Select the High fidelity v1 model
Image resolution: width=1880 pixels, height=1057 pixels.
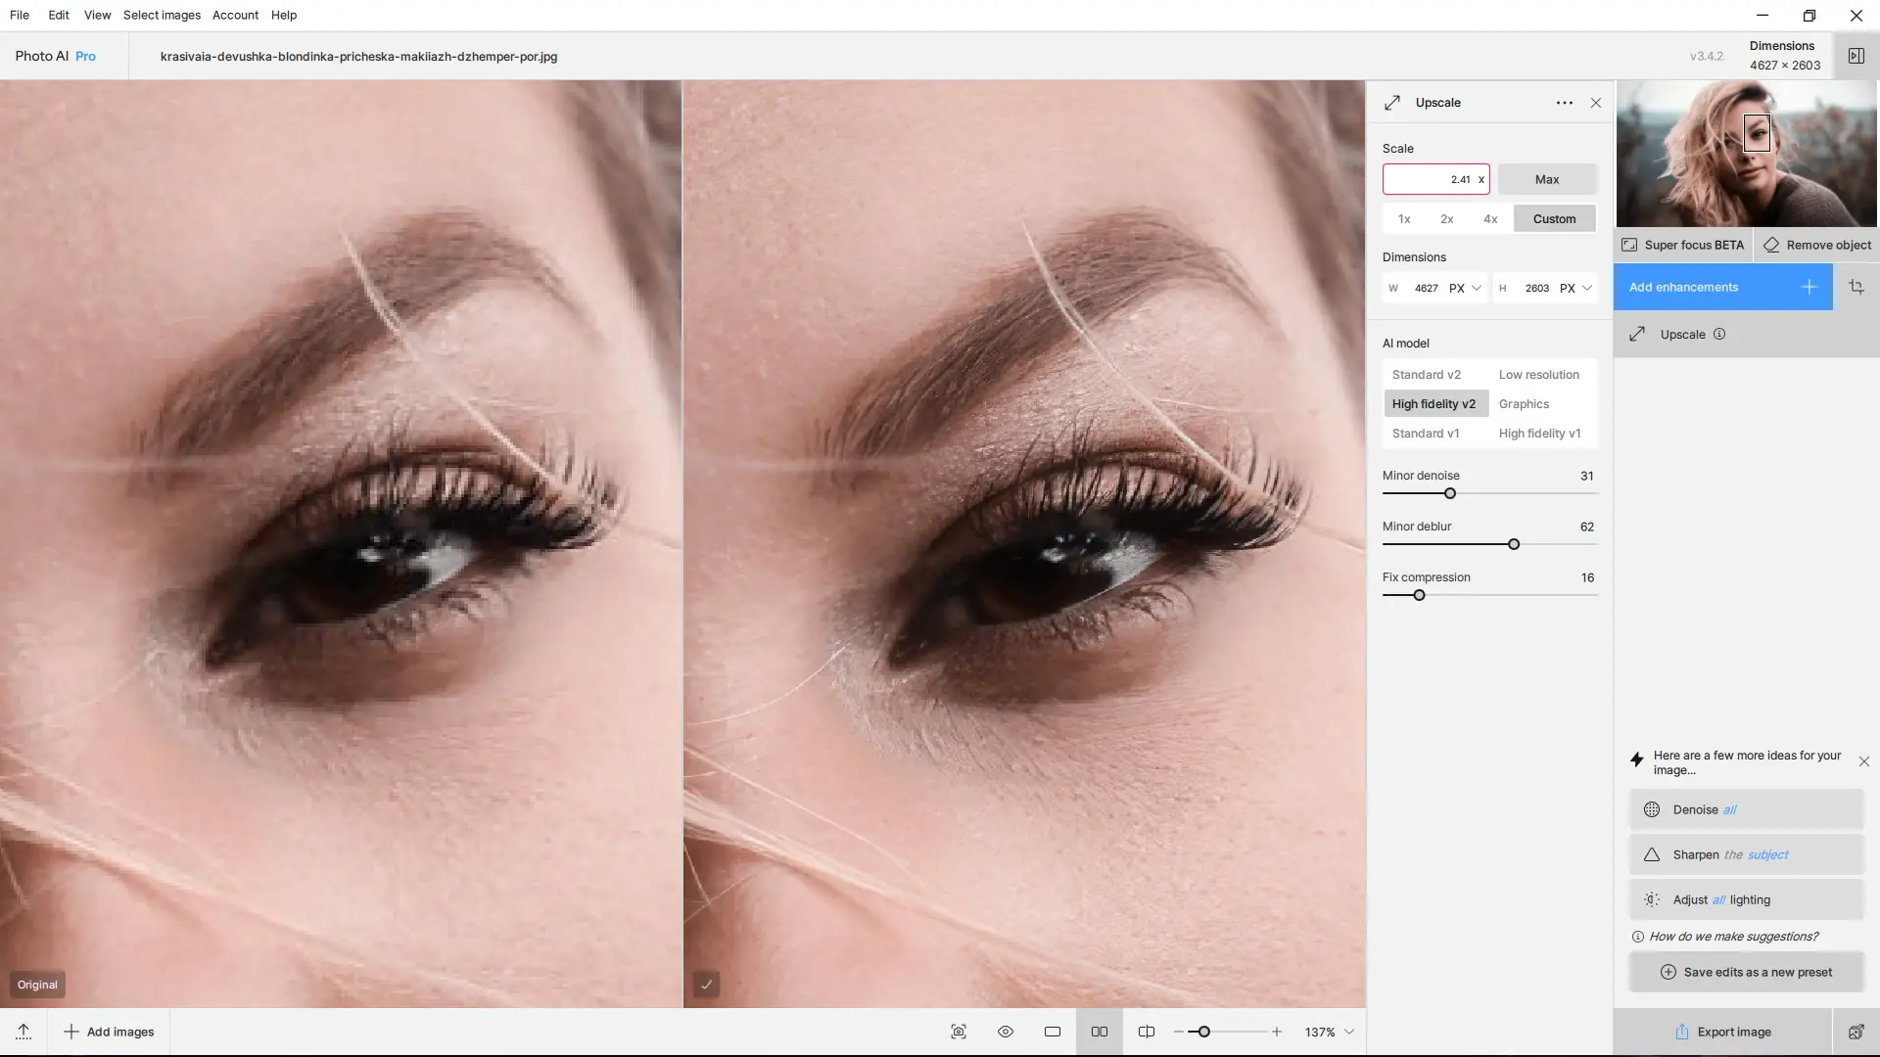(1539, 434)
